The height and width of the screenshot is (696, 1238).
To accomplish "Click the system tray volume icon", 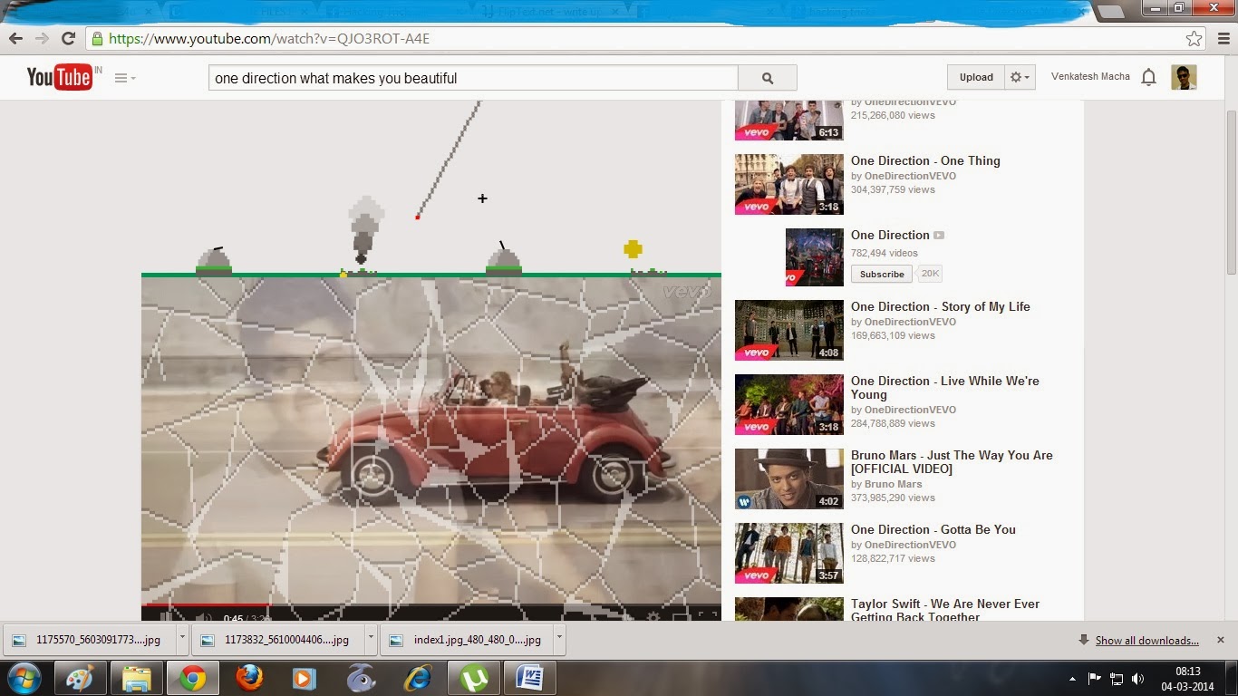I will [x=1138, y=679].
